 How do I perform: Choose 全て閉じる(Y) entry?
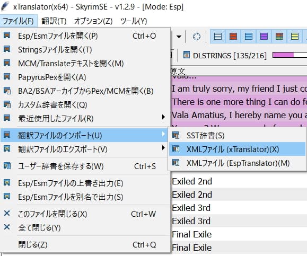tap(85, 227)
